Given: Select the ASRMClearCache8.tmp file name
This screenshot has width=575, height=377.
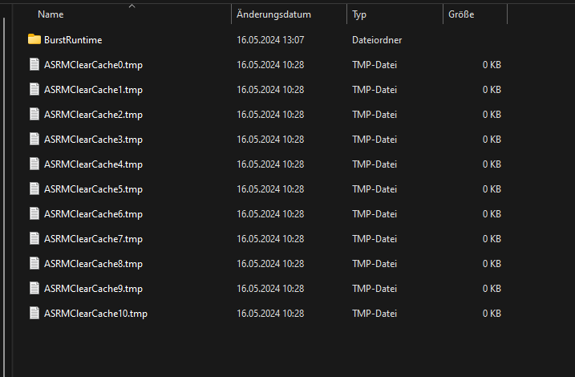Looking at the screenshot, I should coord(93,263).
